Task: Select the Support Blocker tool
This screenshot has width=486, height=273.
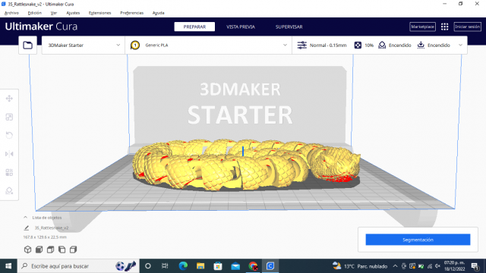Action: (9, 190)
